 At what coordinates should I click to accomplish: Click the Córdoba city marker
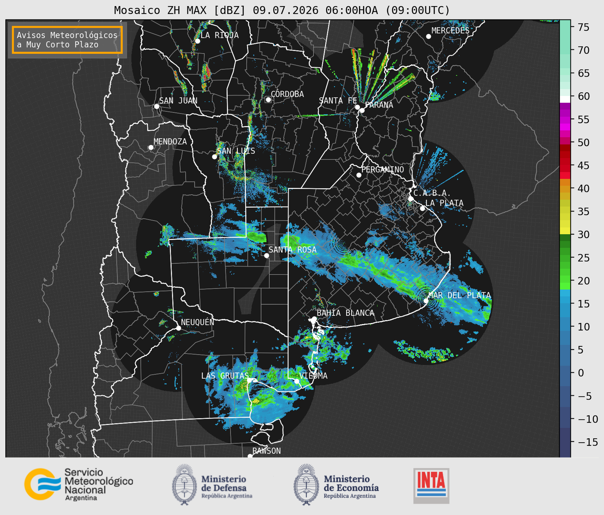[x=268, y=100]
